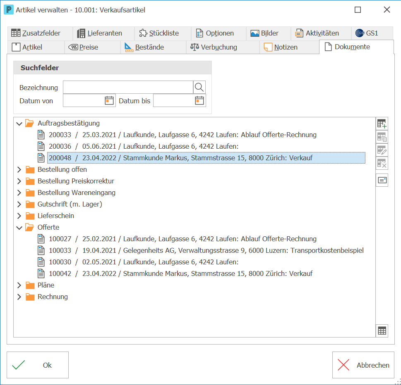Viewport: 401px width, 385px height.
Task: Click the add document icon with green plus
Action: point(382,124)
